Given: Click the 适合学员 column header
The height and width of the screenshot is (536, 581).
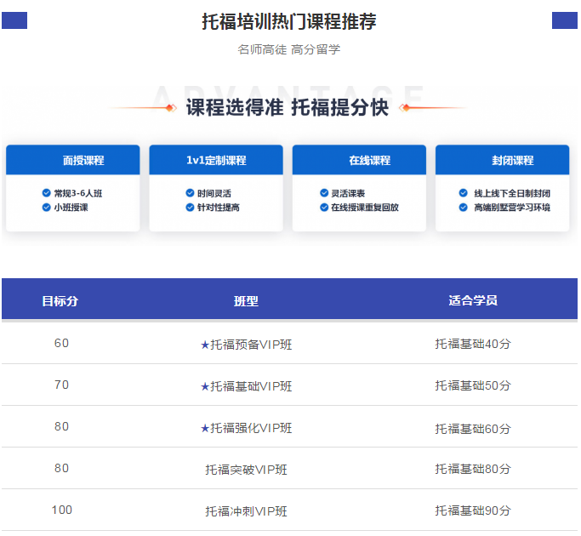Looking at the screenshot, I should tap(473, 300).
